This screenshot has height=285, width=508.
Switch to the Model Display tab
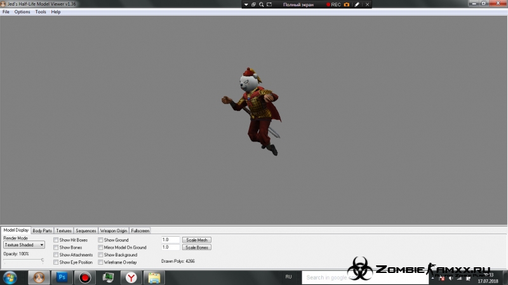(16, 230)
